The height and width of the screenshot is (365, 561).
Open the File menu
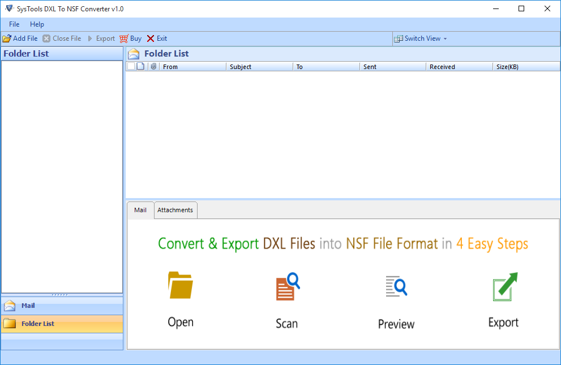[x=14, y=24]
